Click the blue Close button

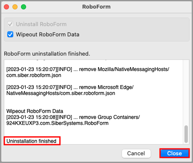(175, 153)
